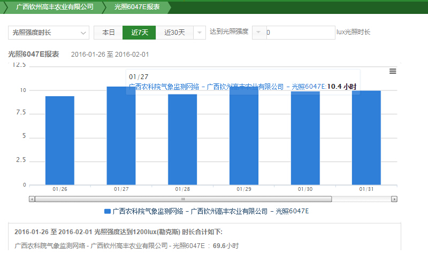Viewport: 428px width, 255px height.
Task: Open the dropdown arrow after 达到光照强度
Action: coord(258,33)
